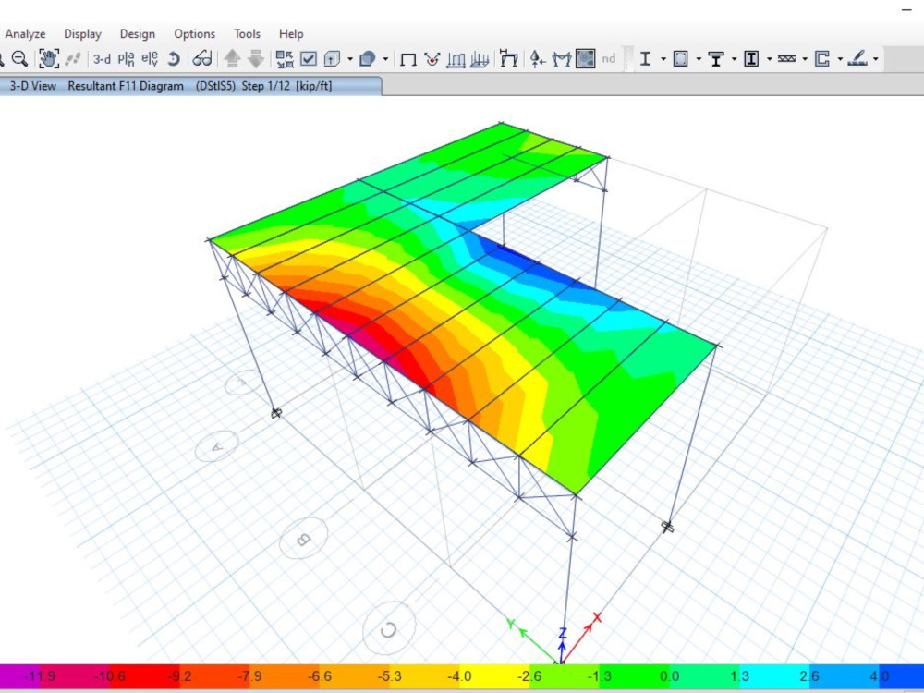Click the I-beam frame section icon
The image size is (924, 693).
[645, 58]
